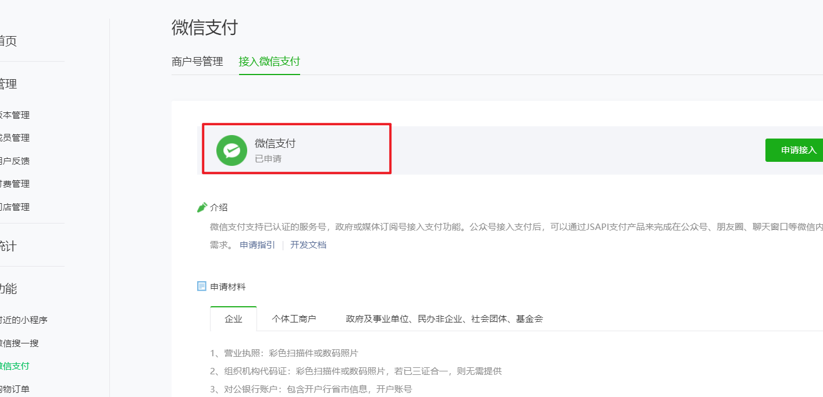Viewport: 823px width, 397px height.
Task: Click the 介绍 section heading
Action: (x=219, y=207)
